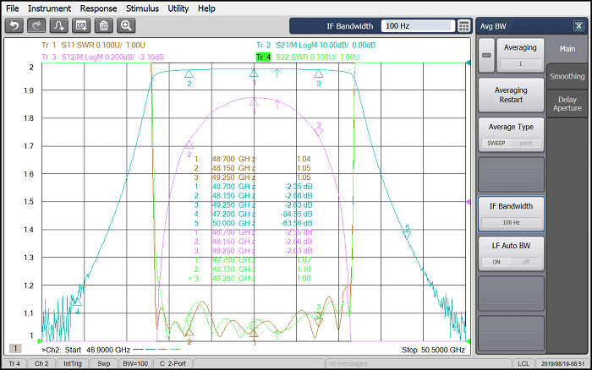This screenshot has width=592, height=370.
Task: Click the Redo arrow icon
Action: (x=36, y=25)
